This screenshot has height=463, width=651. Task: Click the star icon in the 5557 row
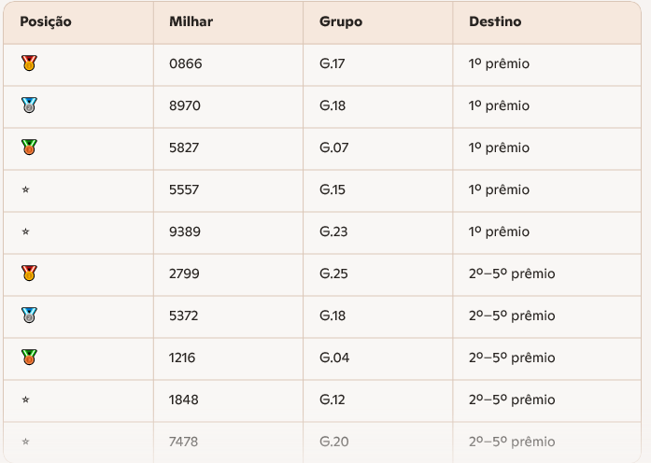[25, 189]
